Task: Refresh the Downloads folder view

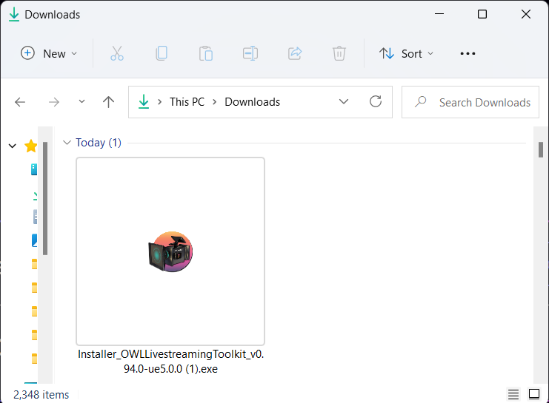Action: pos(376,102)
